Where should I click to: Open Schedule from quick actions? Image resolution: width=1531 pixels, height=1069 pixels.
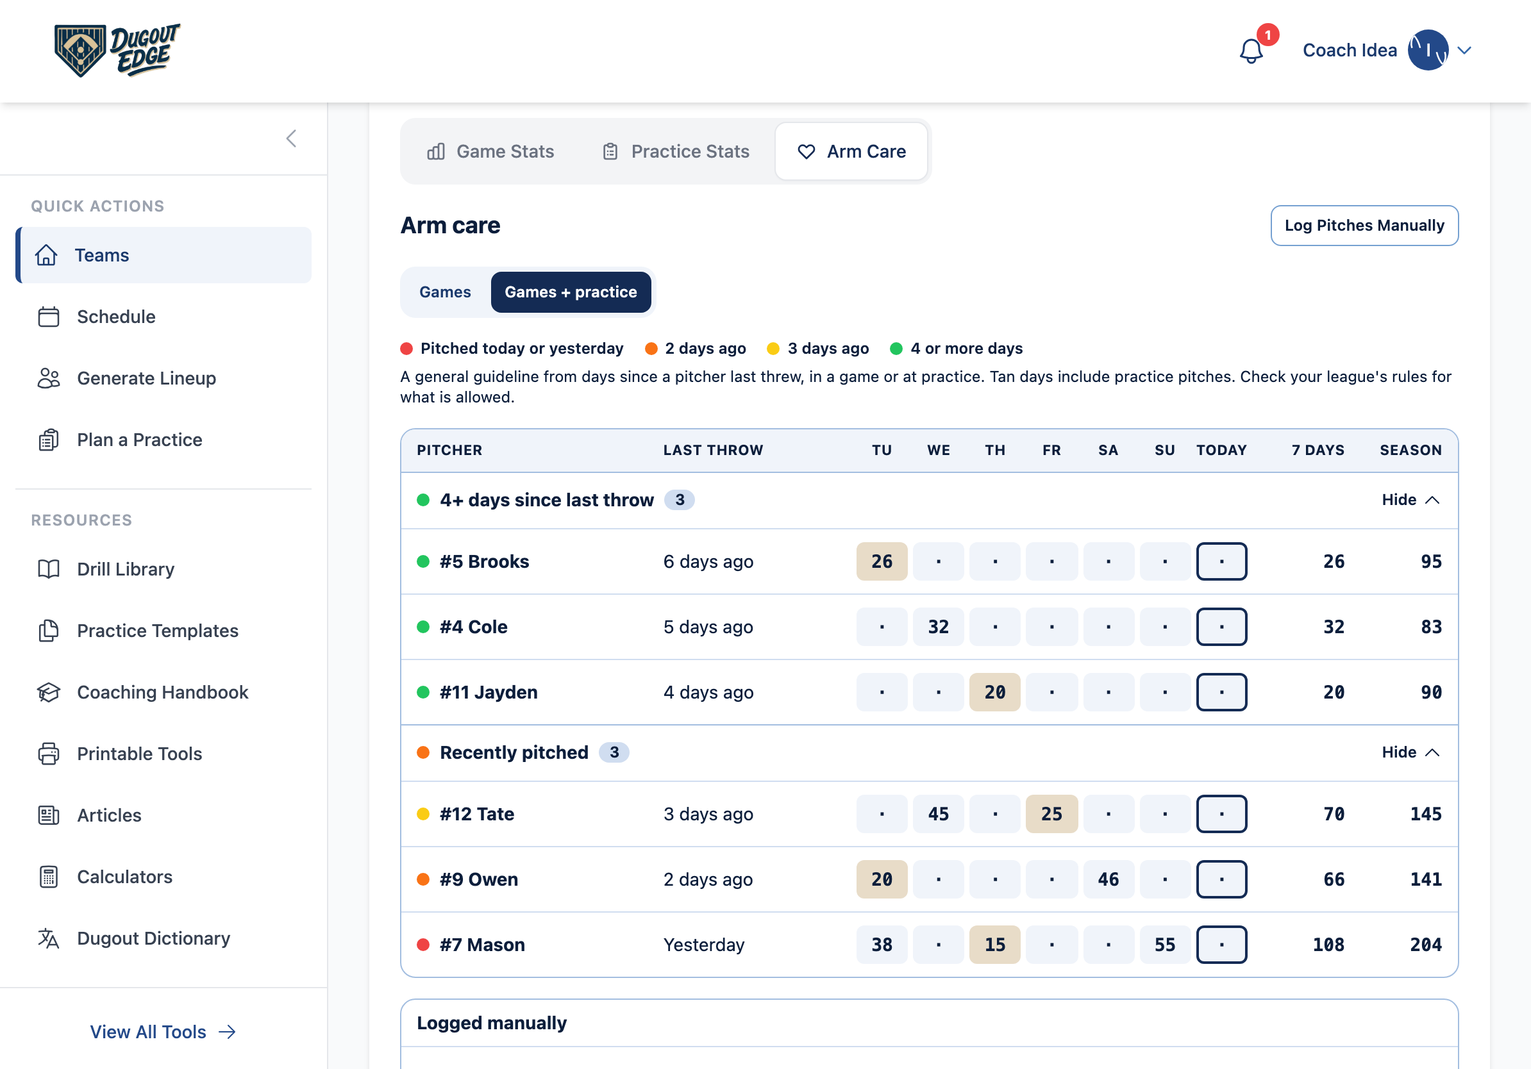(x=163, y=317)
